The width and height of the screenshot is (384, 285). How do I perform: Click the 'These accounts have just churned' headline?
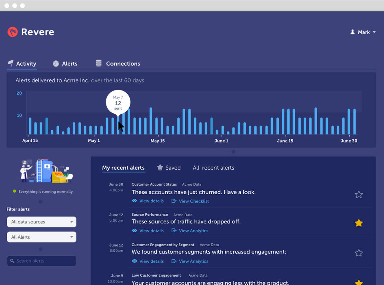click(x=194, y=192)
